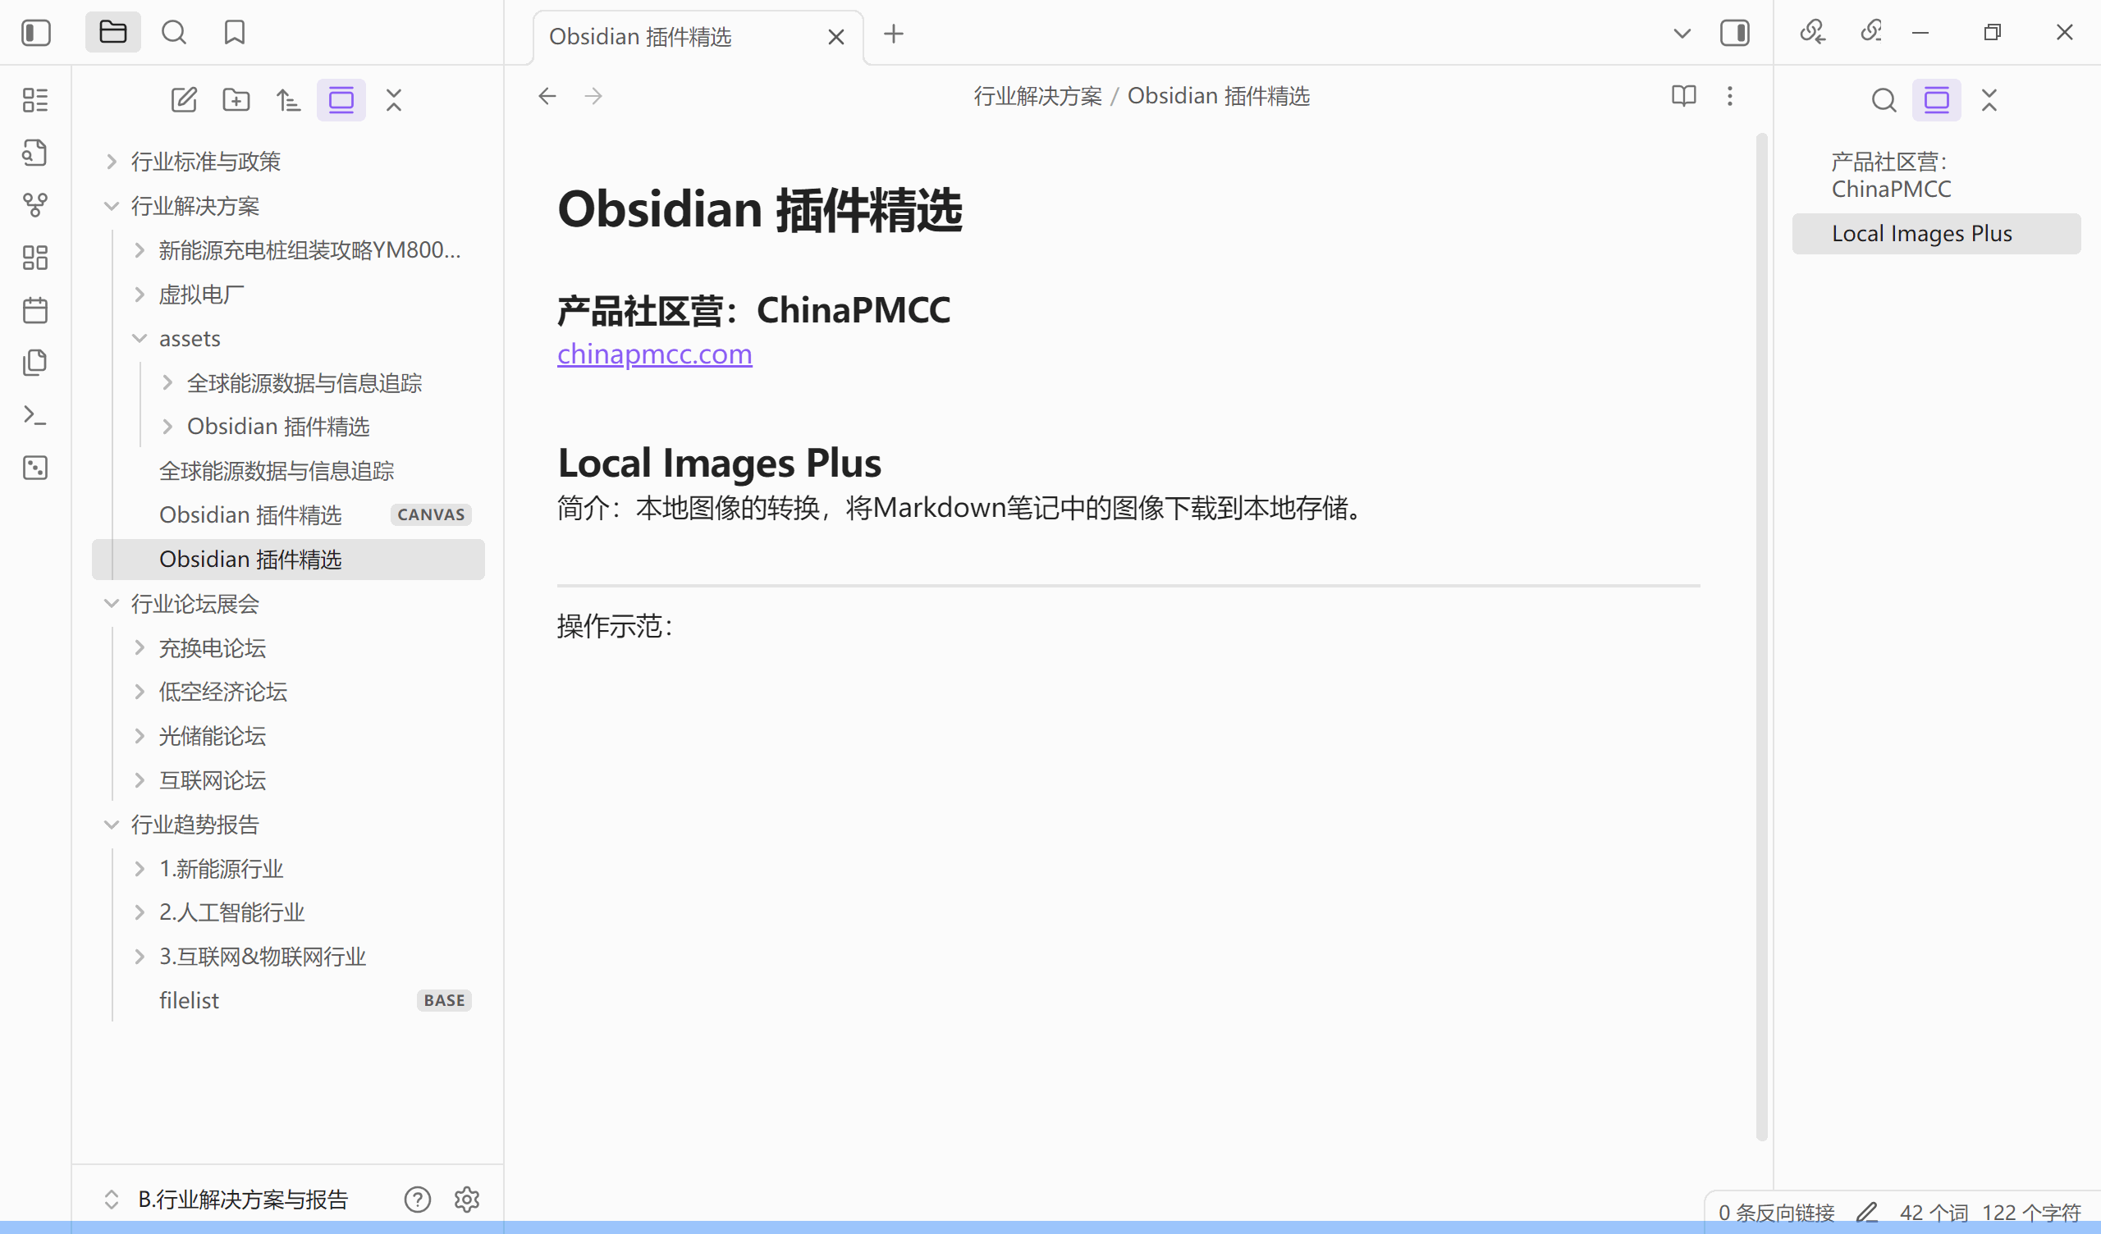
Task: Open the chinapmcc.com link
Action: (654, 354)
